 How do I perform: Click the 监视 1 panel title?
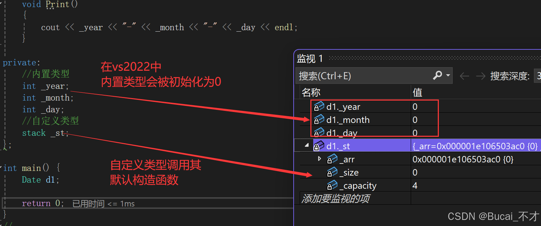coord(310,58)
